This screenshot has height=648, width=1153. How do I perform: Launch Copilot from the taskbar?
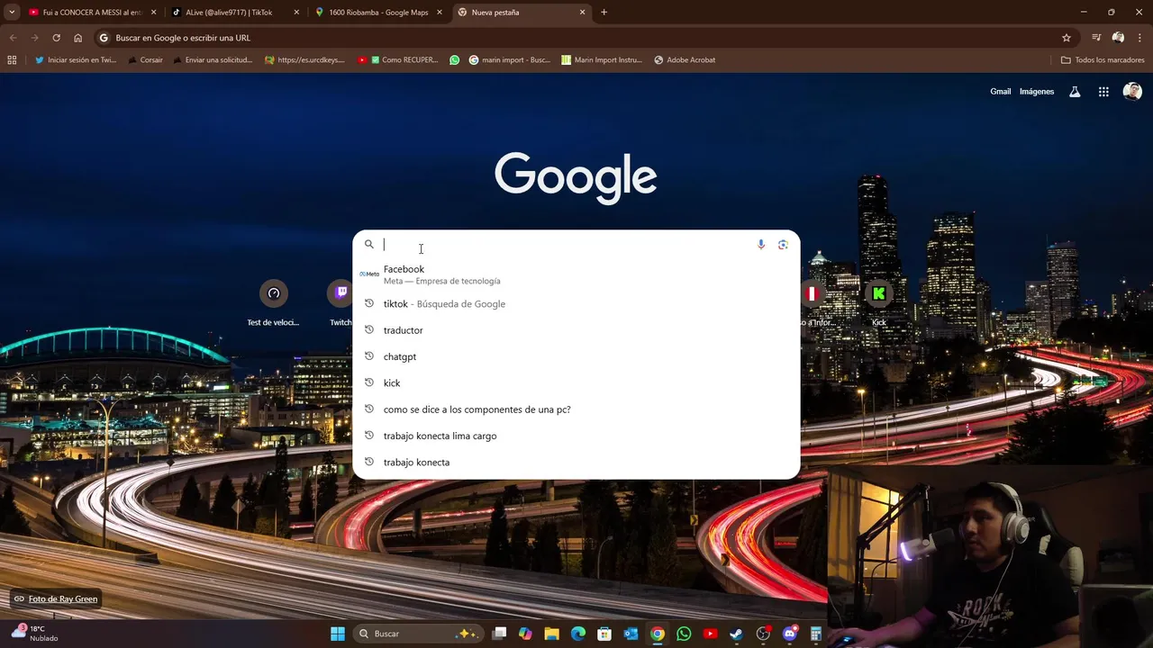point(526,634)
